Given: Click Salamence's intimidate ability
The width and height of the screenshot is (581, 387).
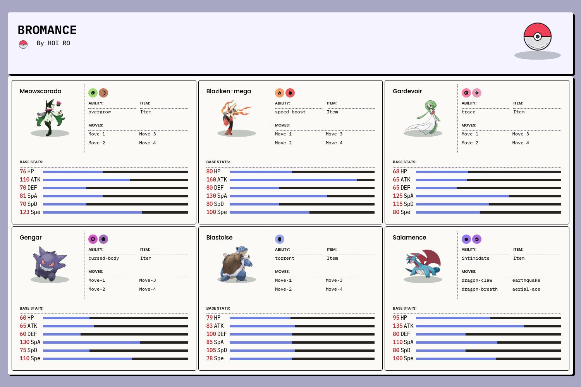Looking at the screenshot, I should [x=475, y=259].
